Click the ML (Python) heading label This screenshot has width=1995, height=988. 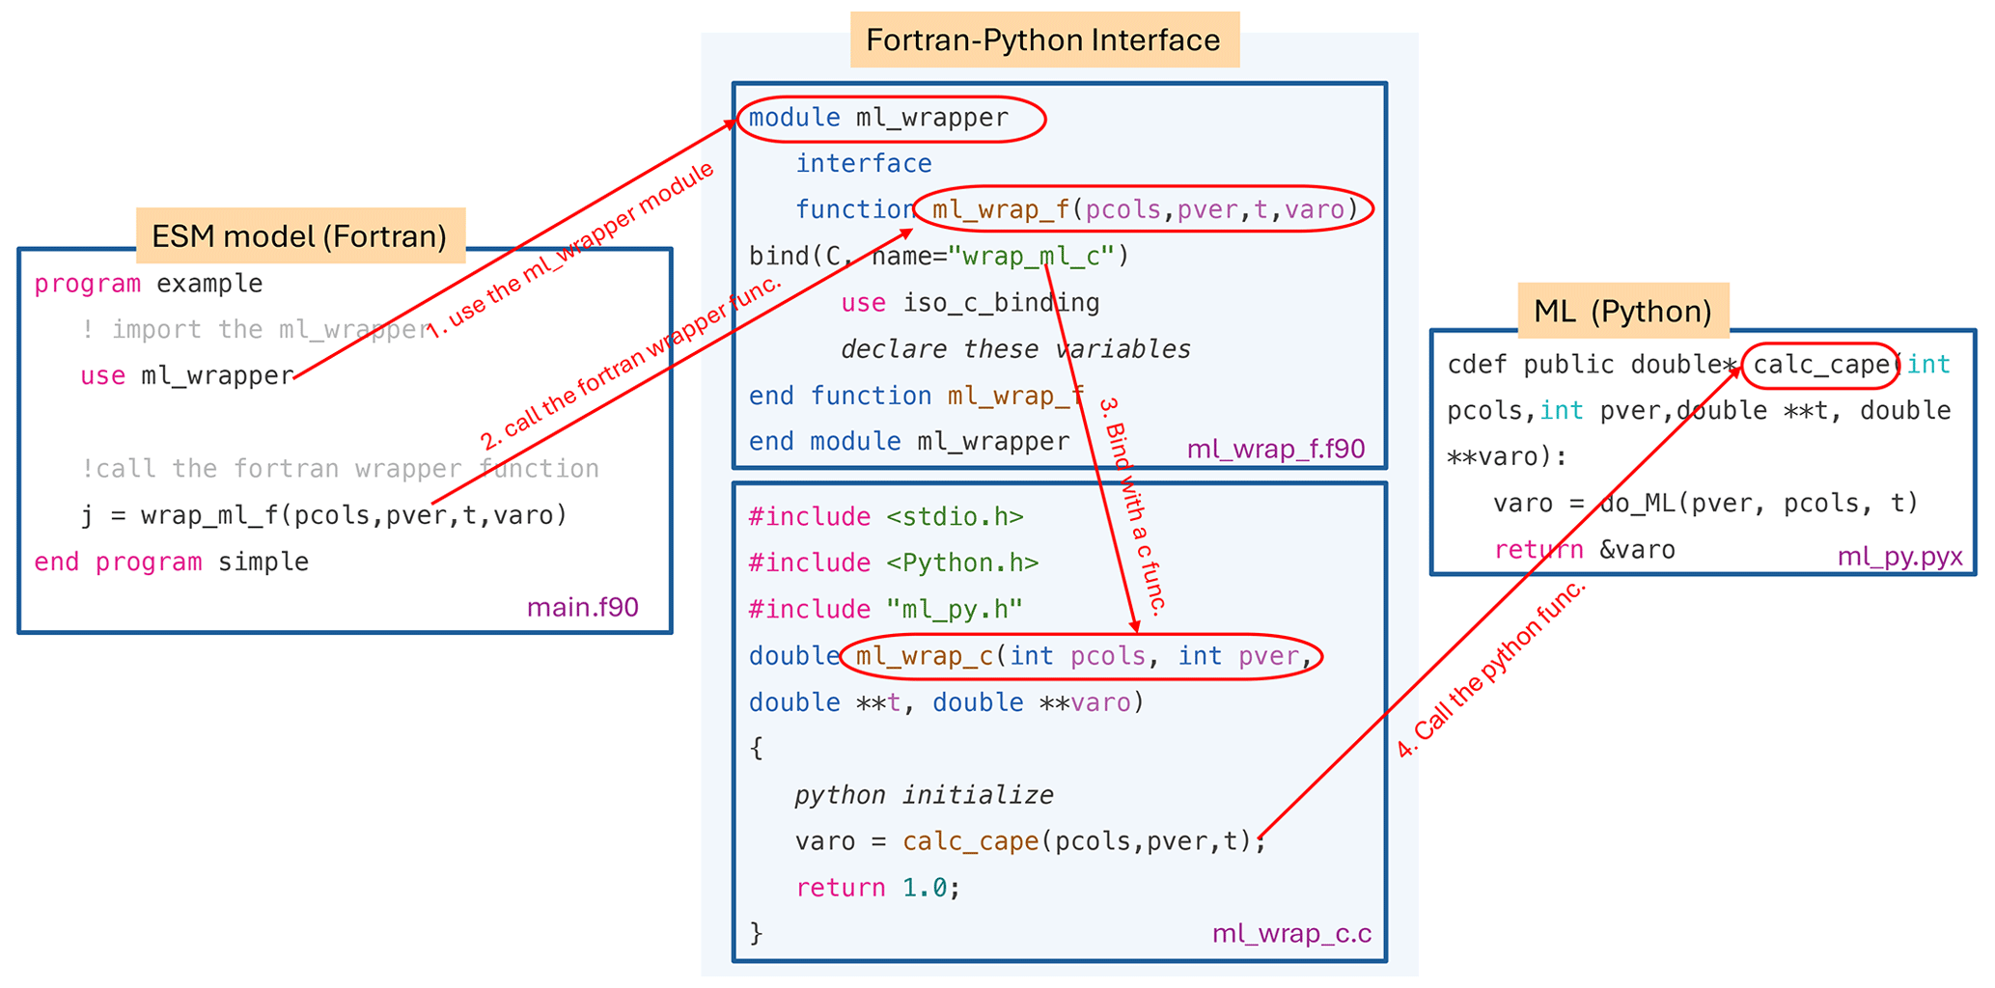1622,312
